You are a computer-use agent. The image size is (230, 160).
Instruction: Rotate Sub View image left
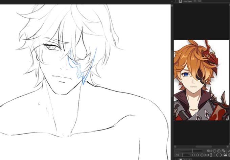(x=193, y=155)
